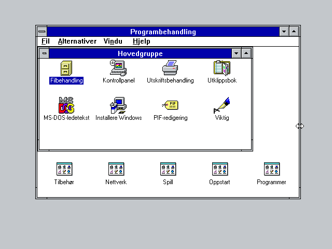Open the Hovedgruppe window control menu box
This screenshot has height=249, width=332.
[44, 53]
